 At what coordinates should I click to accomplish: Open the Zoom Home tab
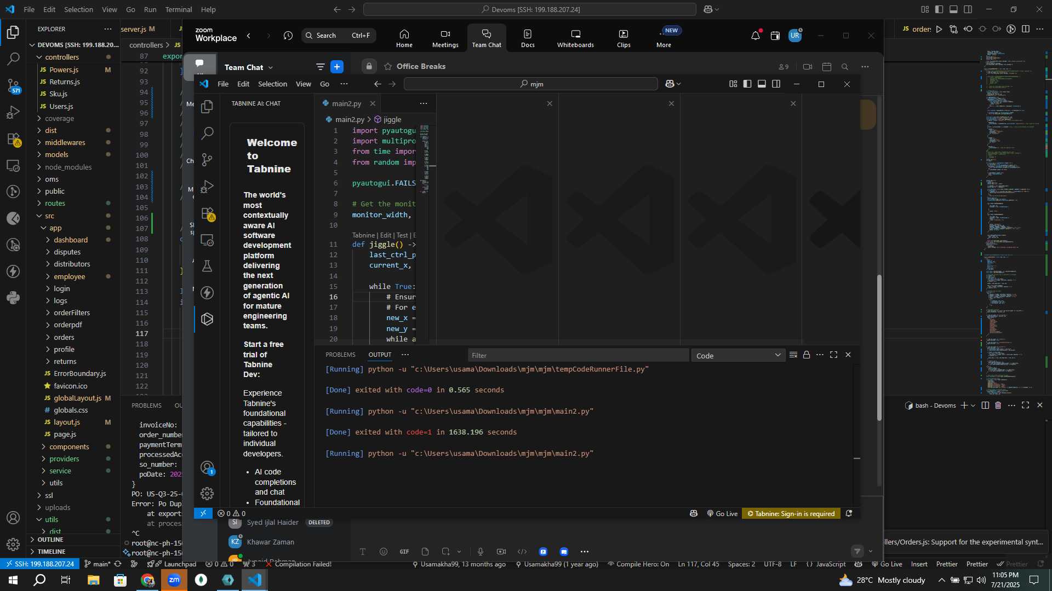pyautogui.click(x=404, y=38)
